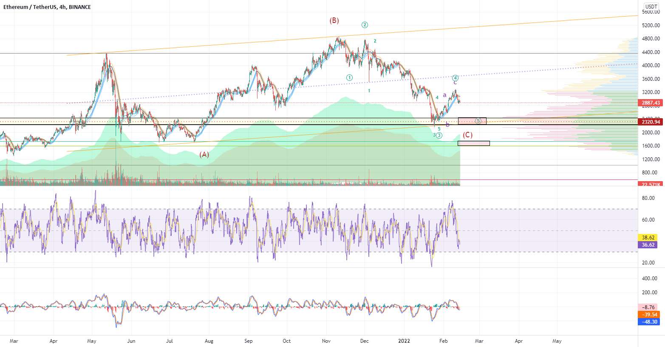The image size is (665, 347).
Task: Click the Feb label on time axis
Action: [443, 341]
